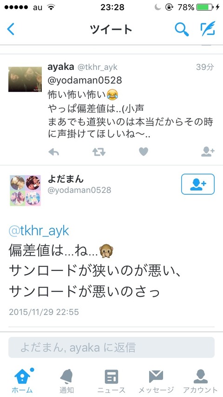223x397 pixels.
Task: Open the ニュース tab
Action: pyautogui.click(x=111, y=381)
